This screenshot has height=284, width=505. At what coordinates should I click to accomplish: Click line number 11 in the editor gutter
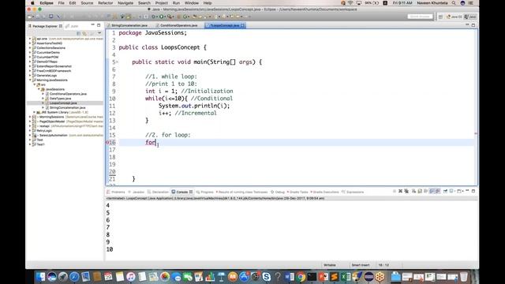pos(112,106)
